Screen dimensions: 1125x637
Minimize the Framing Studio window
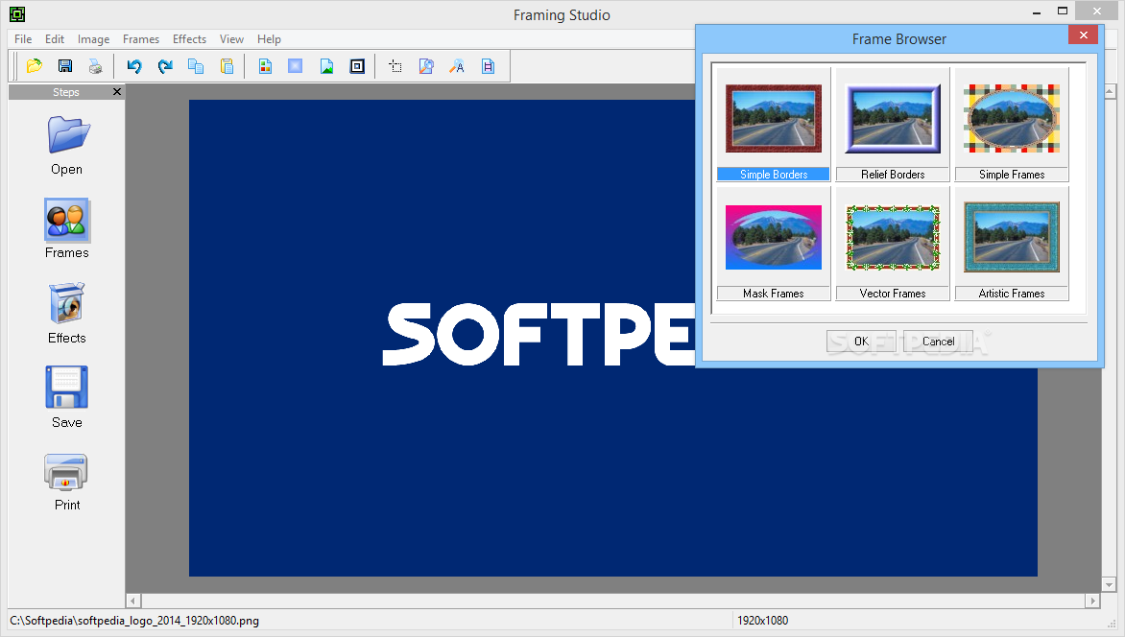click(1037, 12)
